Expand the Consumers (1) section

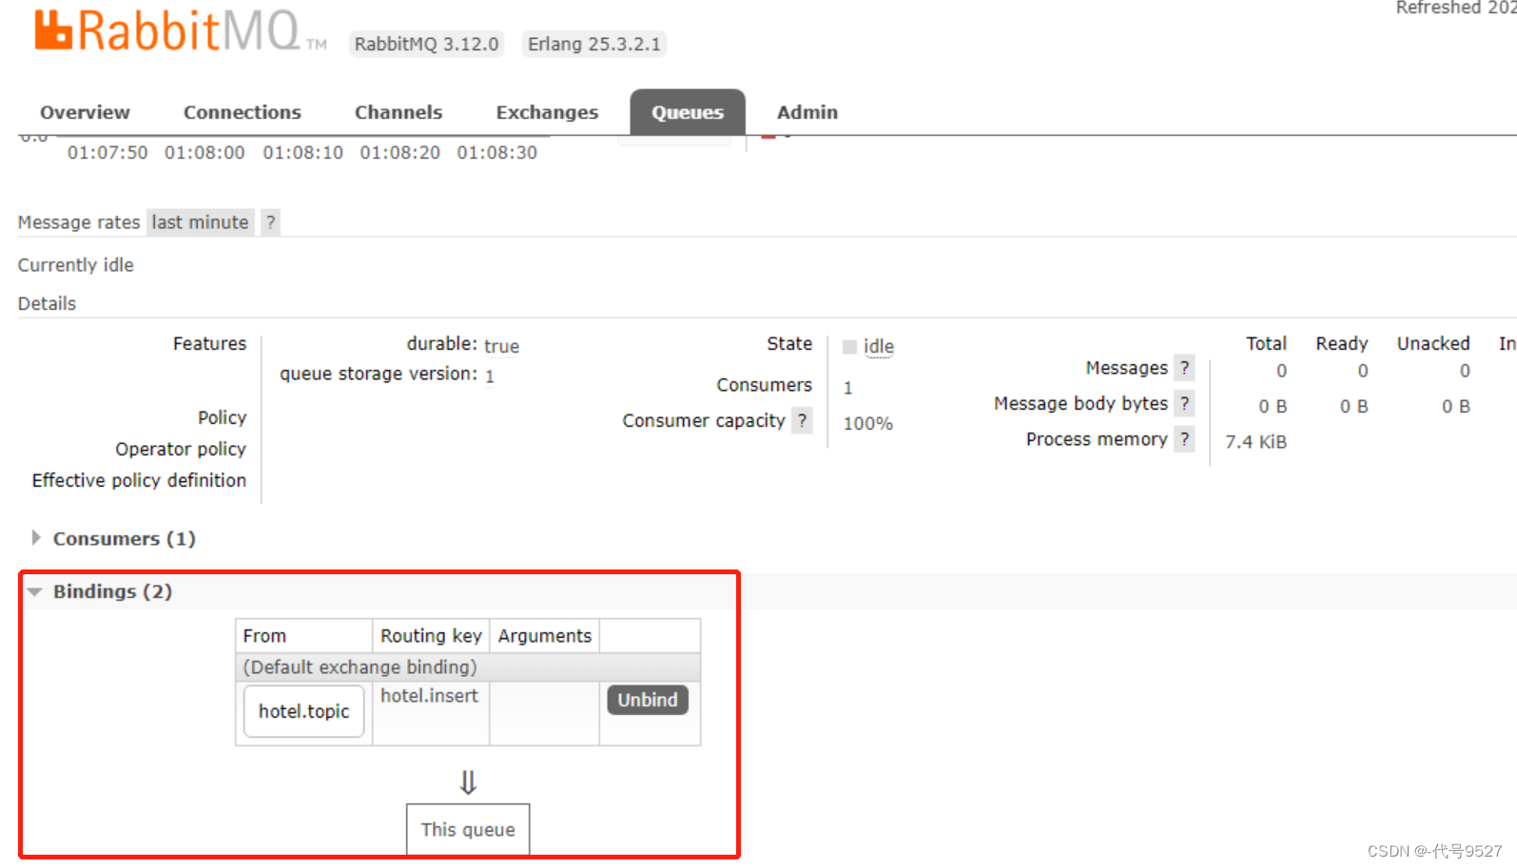[124, 539]
